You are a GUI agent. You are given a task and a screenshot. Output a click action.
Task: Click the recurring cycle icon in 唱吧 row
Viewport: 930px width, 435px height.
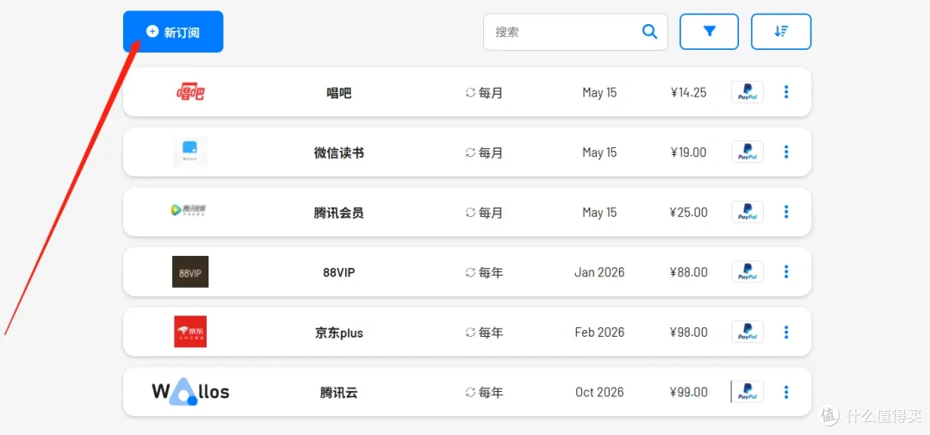click(470, 92)
